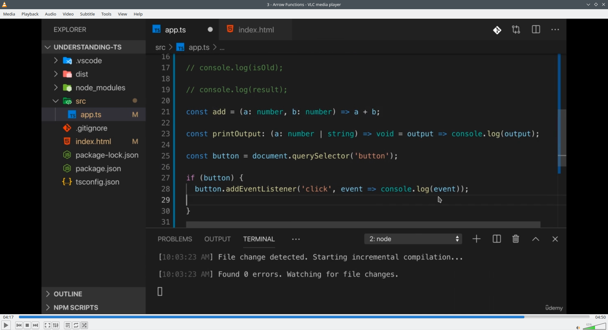This screenshot has width=608, height=330.
Task: Click the playback seek bar
Action: click(x=304, y=317)
